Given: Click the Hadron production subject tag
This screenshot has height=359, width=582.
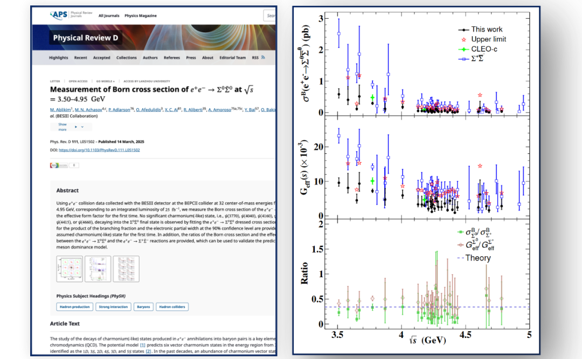Looking at the screenshot, I should 74,307.
